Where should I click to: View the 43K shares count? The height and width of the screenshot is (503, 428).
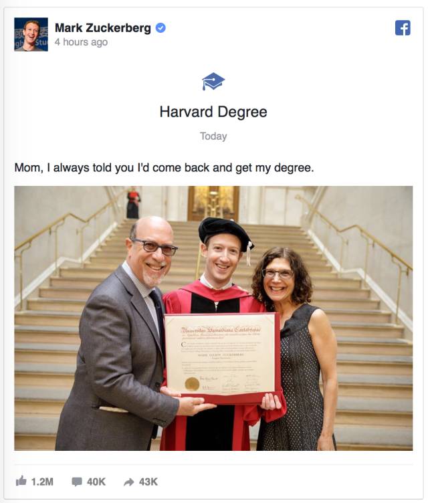[x=148, y=482]
